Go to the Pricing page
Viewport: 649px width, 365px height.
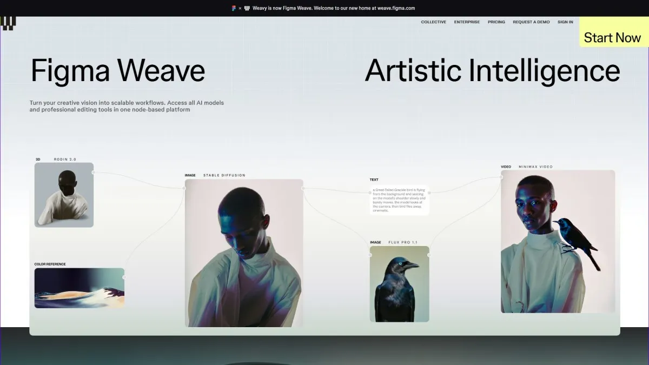click(x=496, y=22)
